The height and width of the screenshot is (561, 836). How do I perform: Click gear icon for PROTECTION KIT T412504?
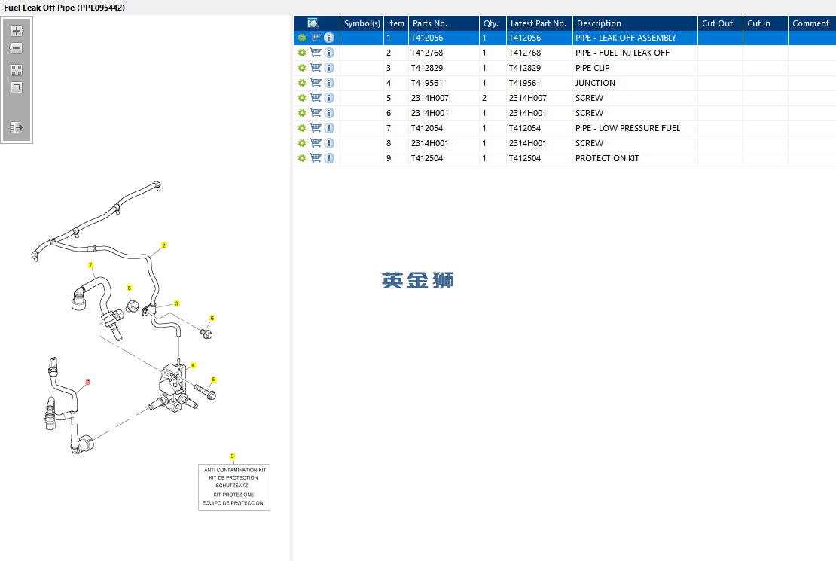(302, 158)
